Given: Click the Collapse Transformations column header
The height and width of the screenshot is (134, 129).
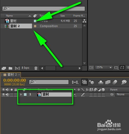Looking at the screenshot, I should [x=79, y=90].
